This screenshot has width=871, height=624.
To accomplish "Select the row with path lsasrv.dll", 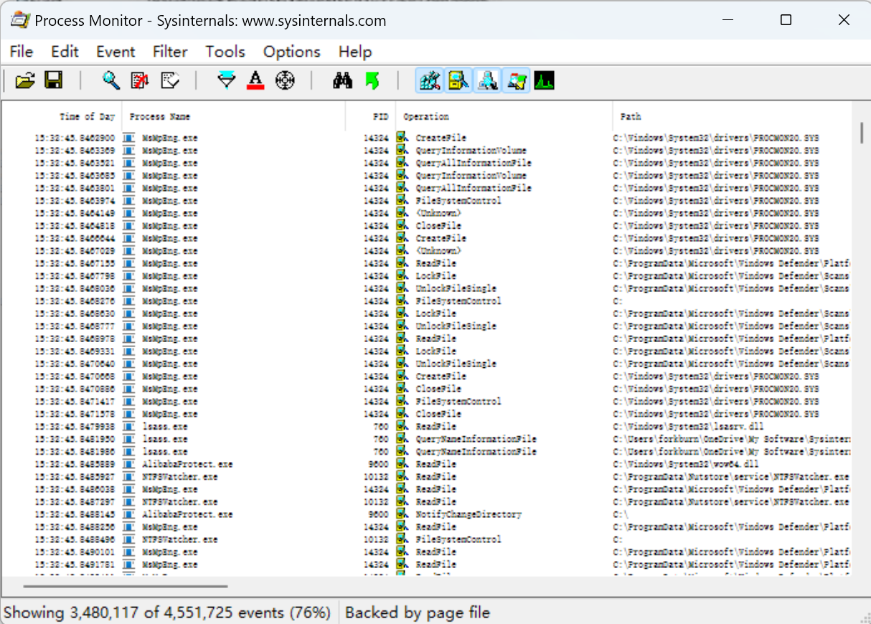I will (x=427, y=427).
